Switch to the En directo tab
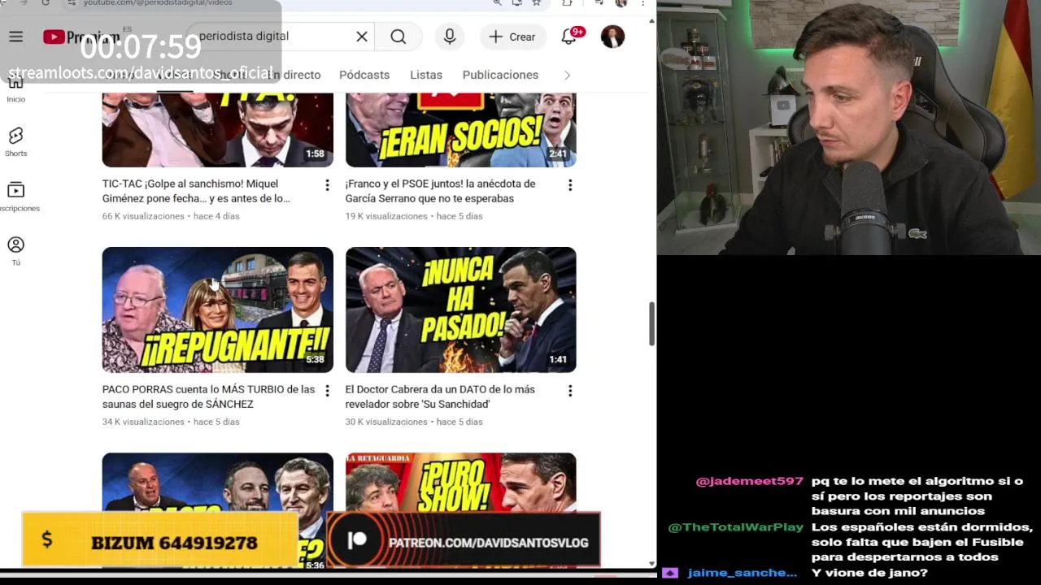1041x585 pixels. [294, 75]
